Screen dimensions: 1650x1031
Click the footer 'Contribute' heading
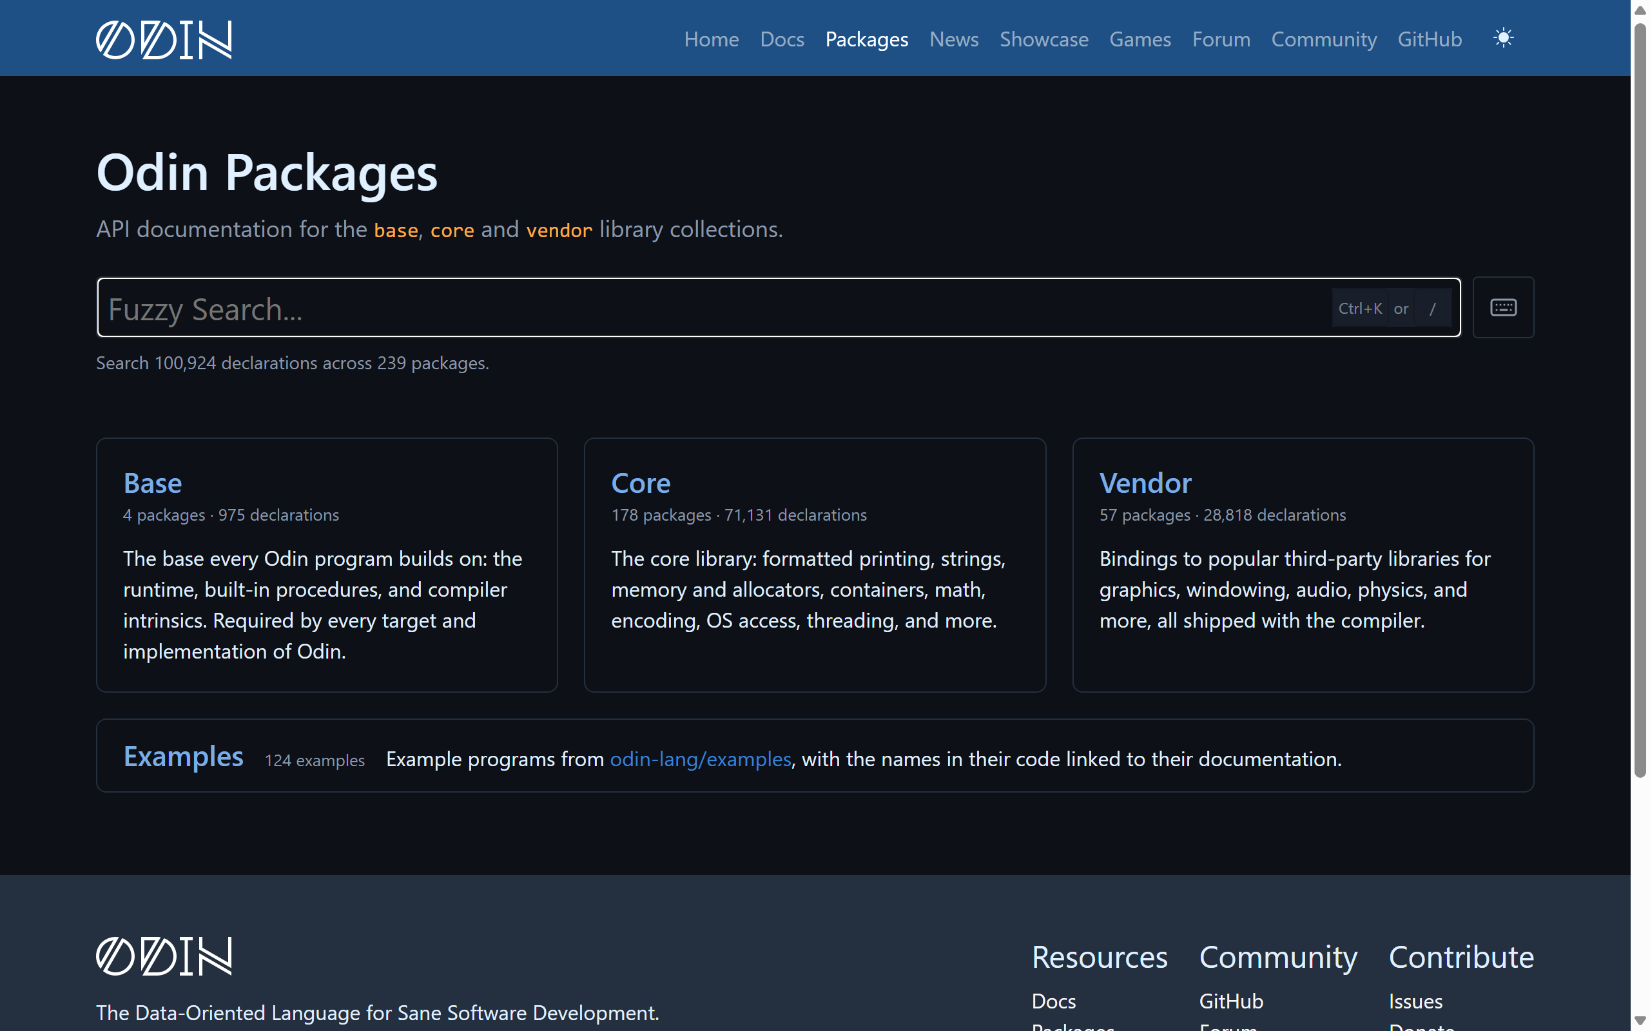click(x=1461, y=957)
